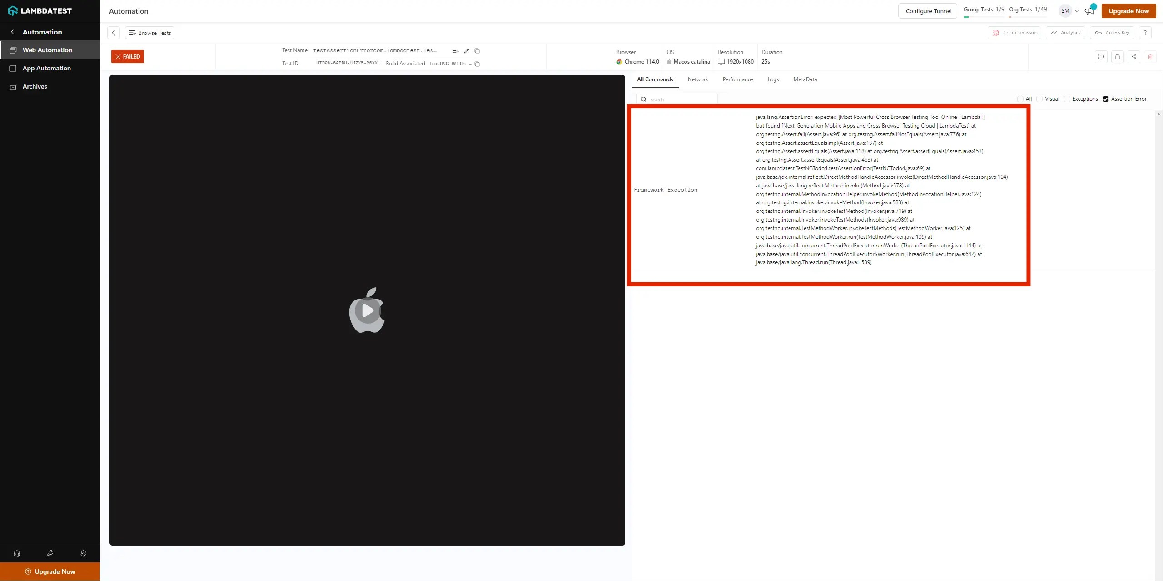Open support headset icon in sidebar
1163x581 pixels.
pyautogui.click(x=17, y=553)
